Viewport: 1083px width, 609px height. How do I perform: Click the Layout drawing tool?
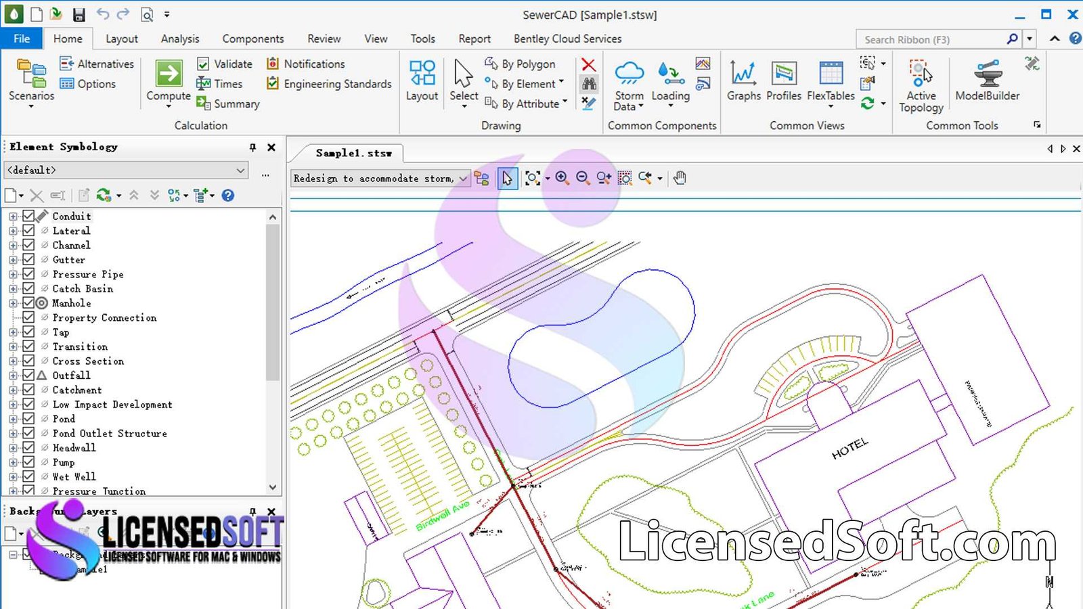tap(422, 81)
